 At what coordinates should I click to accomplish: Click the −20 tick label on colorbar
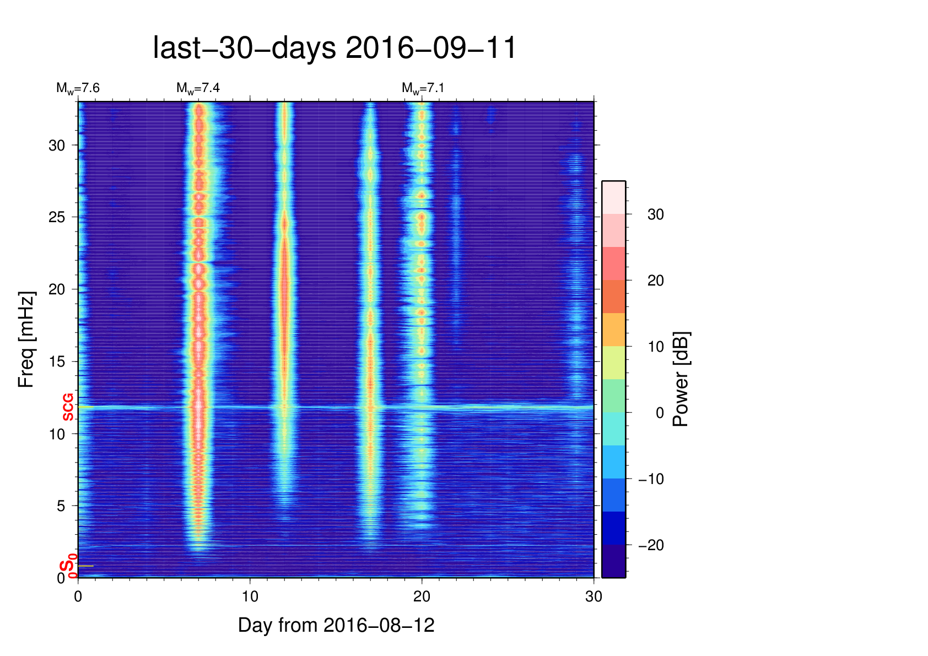point(651,545)
